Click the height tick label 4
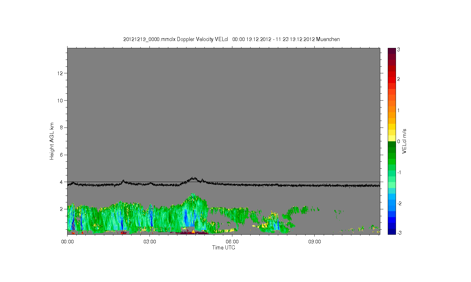This screenshot has height=282, width=471. coord(62,182)
